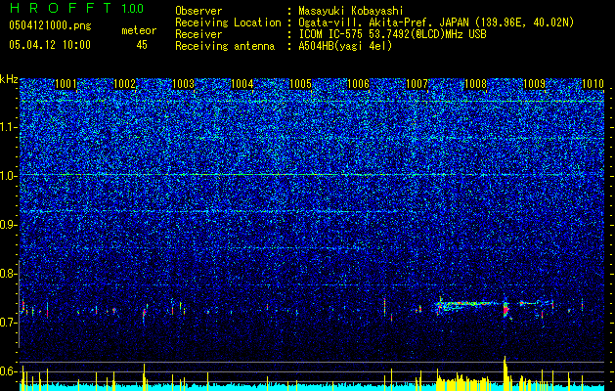Viewport: 615px width, 391px height.
Task: Select the ICOM IC-575 53.7492 MHz USB text
Action: pos(393,34)
